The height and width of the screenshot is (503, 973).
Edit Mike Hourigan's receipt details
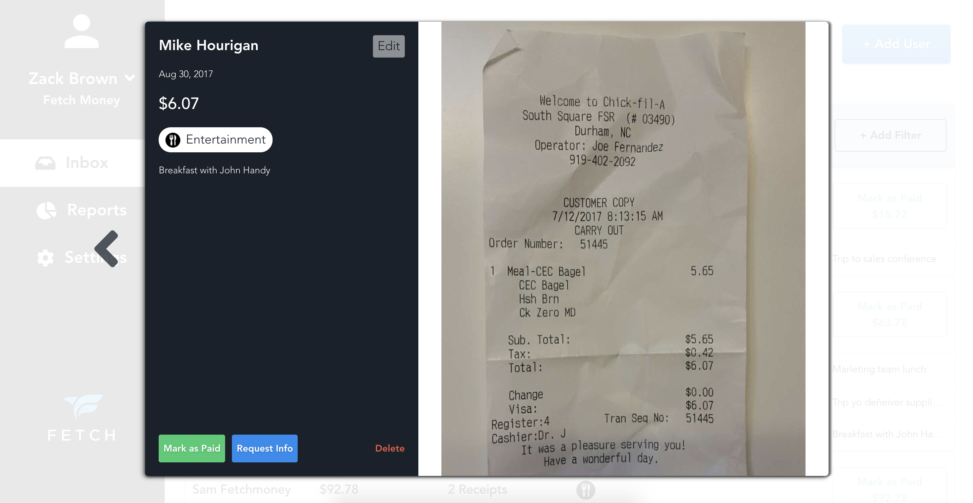(389, 46)
